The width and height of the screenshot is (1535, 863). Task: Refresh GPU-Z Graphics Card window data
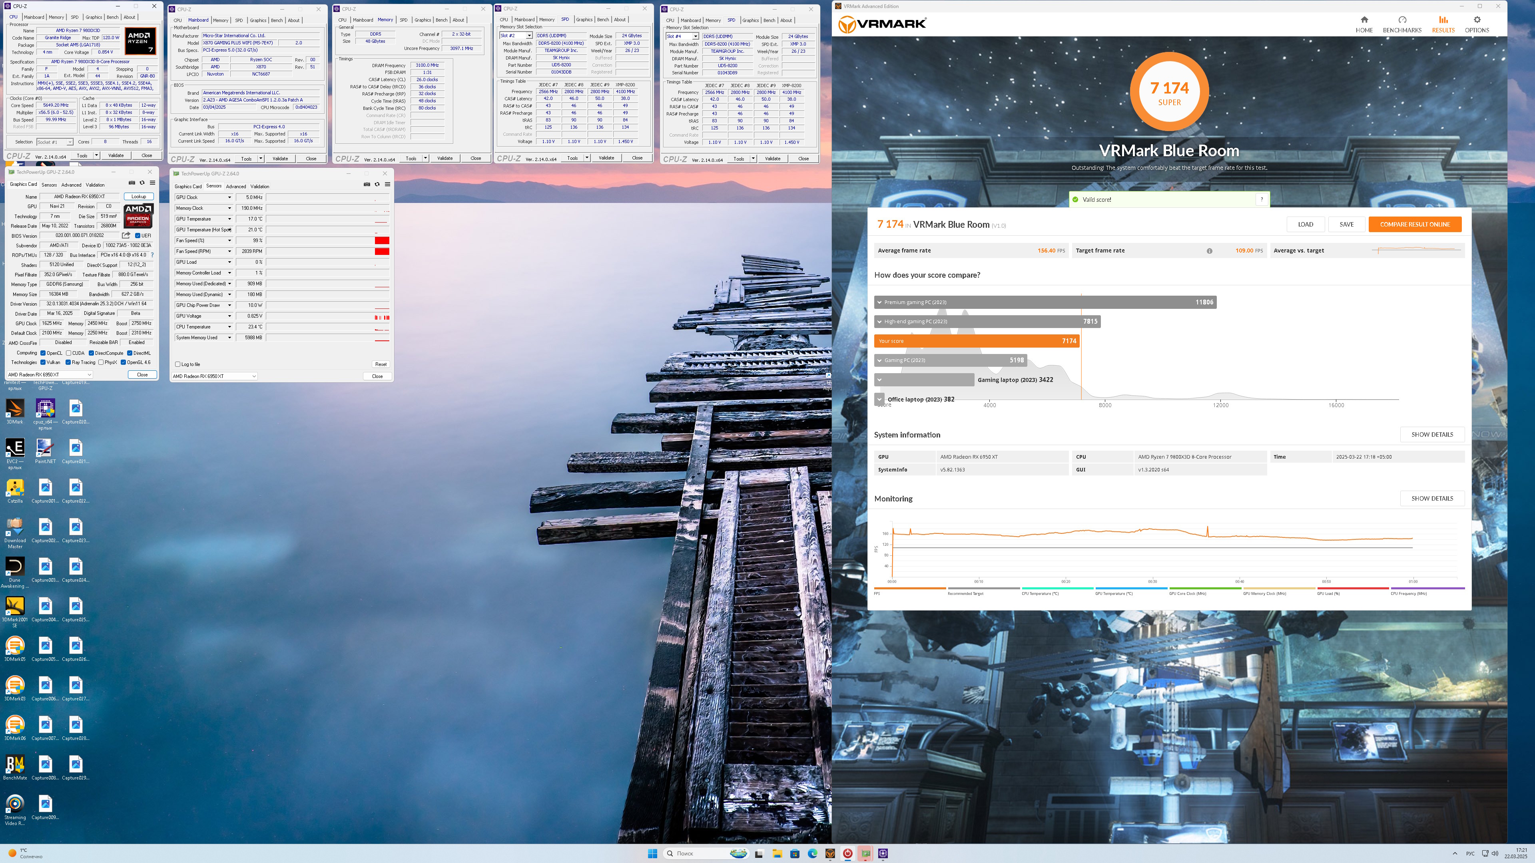[x=142, y=183]
